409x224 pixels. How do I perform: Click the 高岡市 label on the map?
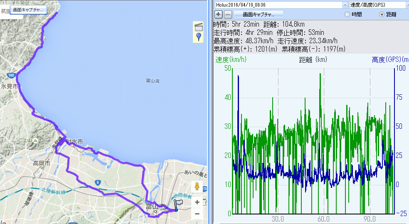click(42, 164)
